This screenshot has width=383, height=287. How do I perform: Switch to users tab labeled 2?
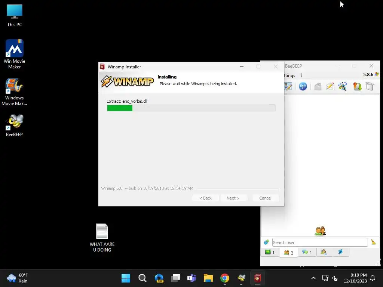click(x=288, y=253)
